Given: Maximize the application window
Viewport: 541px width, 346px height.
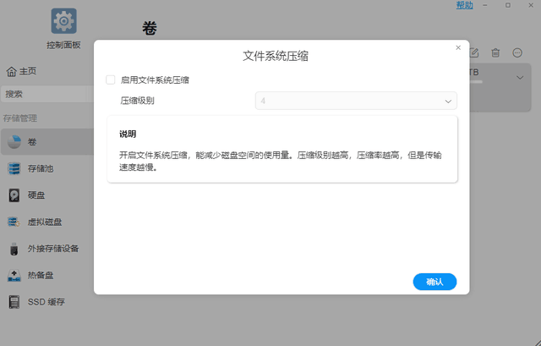Looking at the screenshot, I should tap(508, 5).
